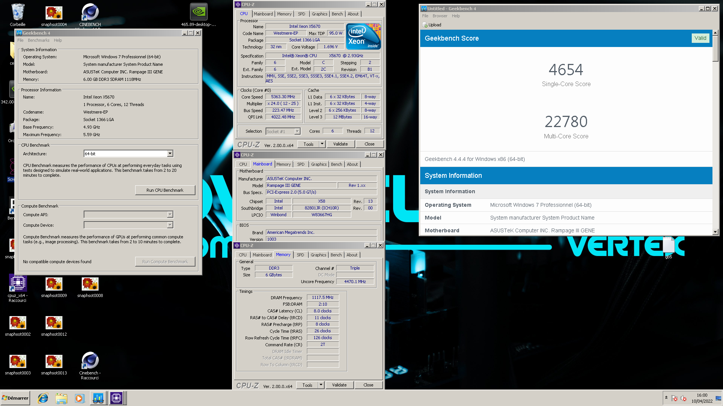Click Close in top CPU-Z window
The height and width of the screenshot is (406, 723).
click(x=369, y=144)
